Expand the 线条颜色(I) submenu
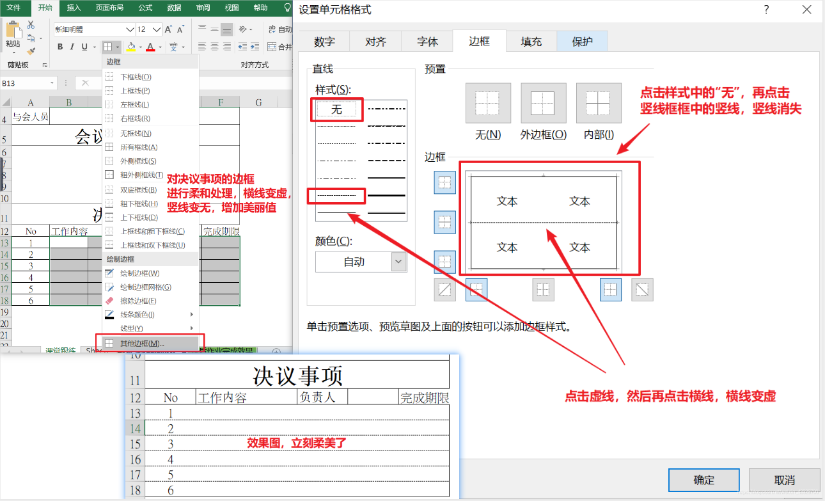This screenshot has height=501, width=825. tap(151, 315)
